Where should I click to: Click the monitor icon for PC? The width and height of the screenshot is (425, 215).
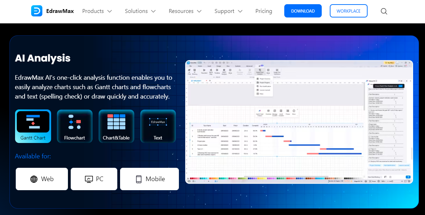[89, 179]
